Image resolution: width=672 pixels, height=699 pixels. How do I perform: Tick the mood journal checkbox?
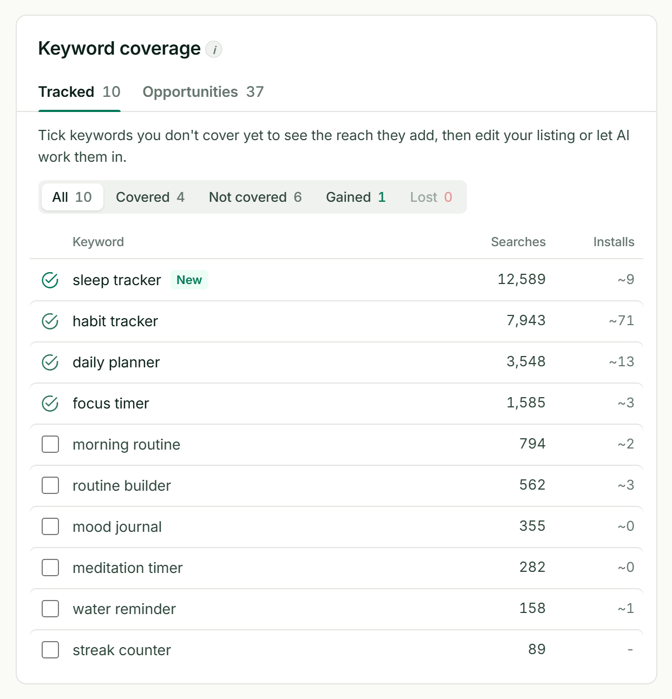[x=50, y=527]
